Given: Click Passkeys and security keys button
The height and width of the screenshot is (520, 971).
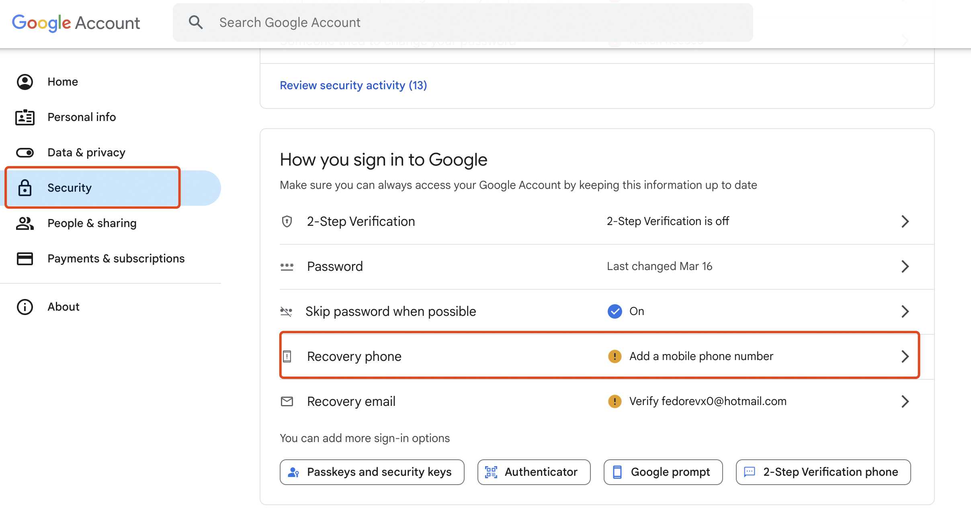Looking at the screenshot, I should (x=372, y=472).
